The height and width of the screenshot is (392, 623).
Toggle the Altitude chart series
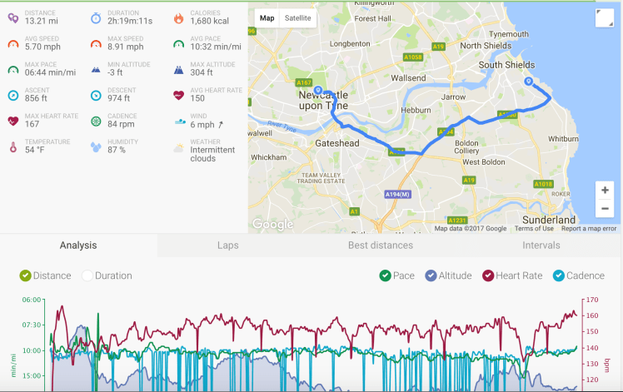click(x=431, y=275)
